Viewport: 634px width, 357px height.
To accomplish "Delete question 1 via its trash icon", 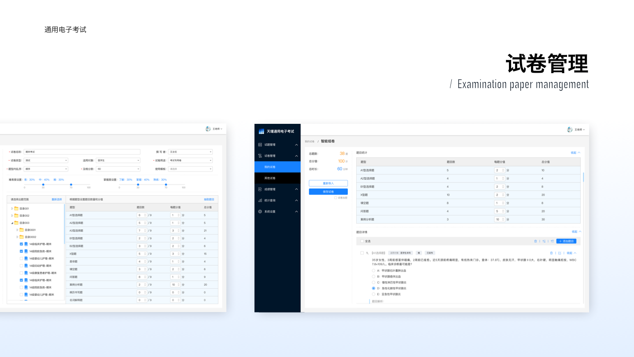I will tap(551, 253).
